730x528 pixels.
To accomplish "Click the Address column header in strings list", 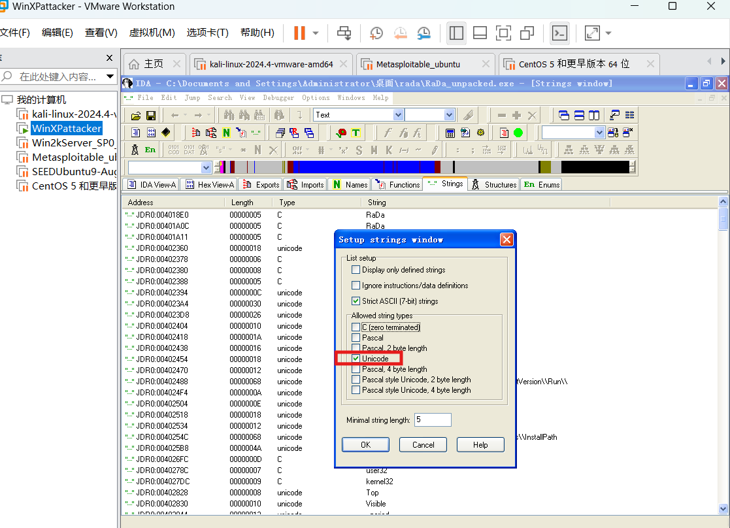I will [174, 203].
